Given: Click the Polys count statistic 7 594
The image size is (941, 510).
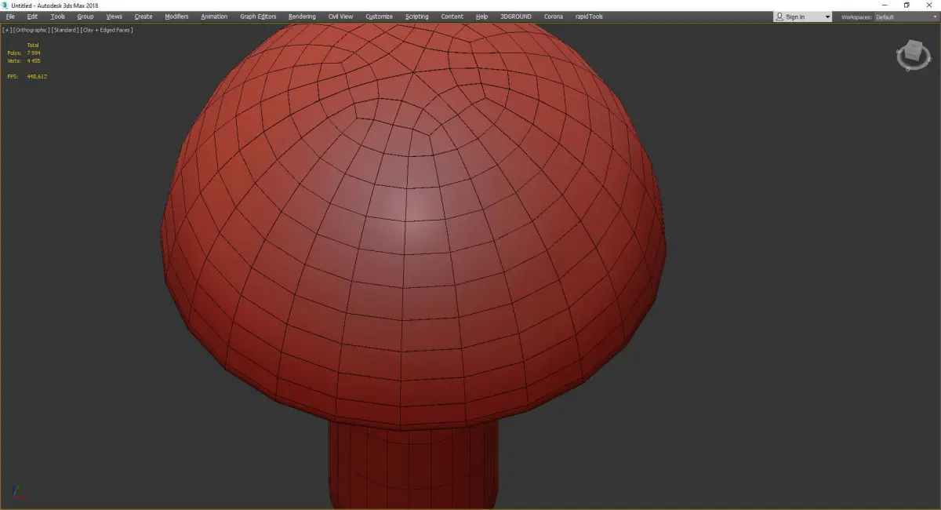Looking at the screenshot, I should 34,53.
